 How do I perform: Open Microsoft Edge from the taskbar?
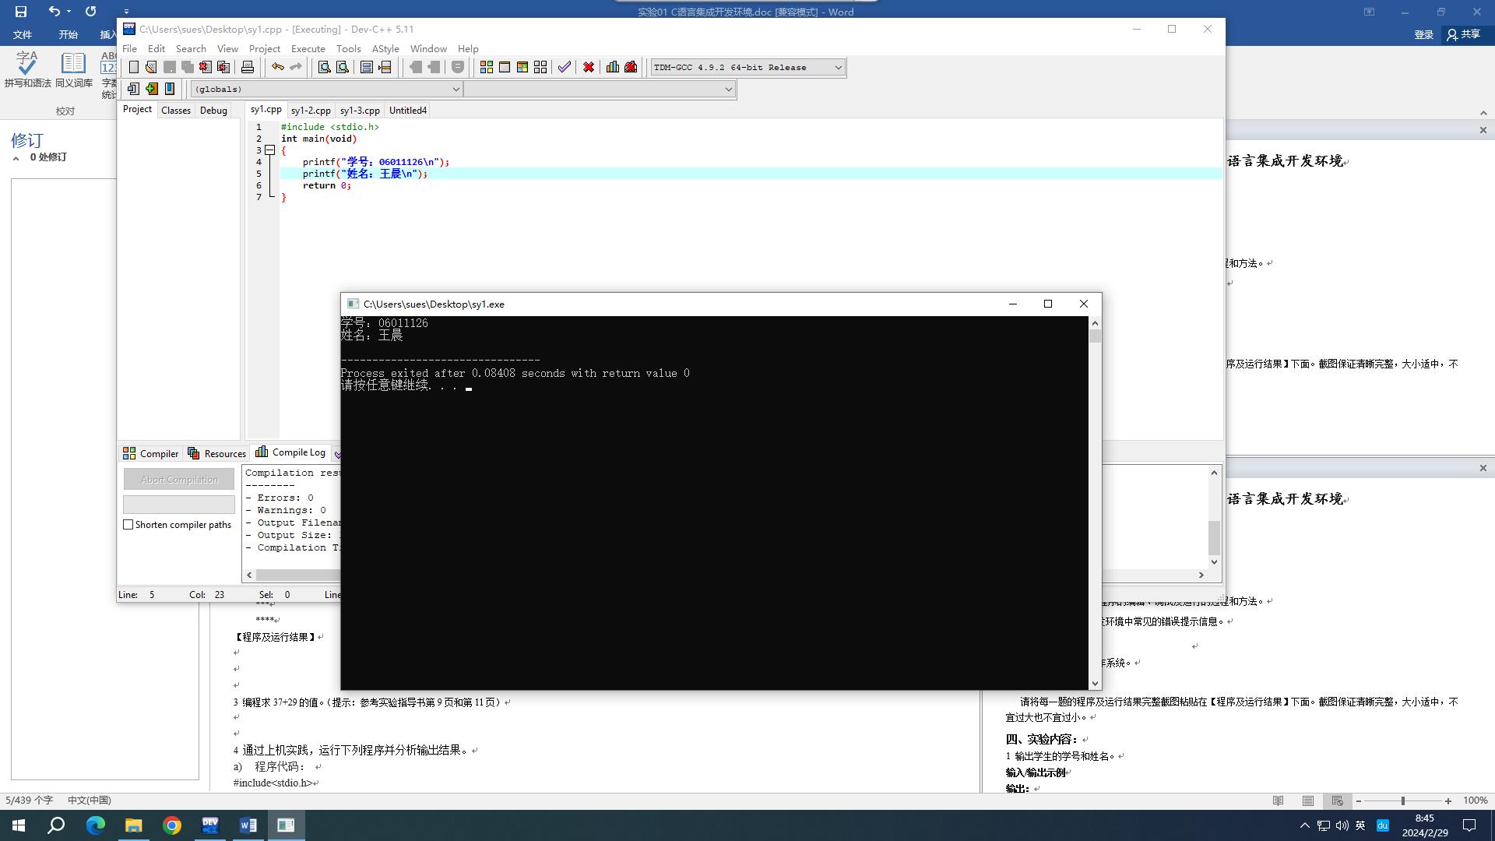pos(96,825)
